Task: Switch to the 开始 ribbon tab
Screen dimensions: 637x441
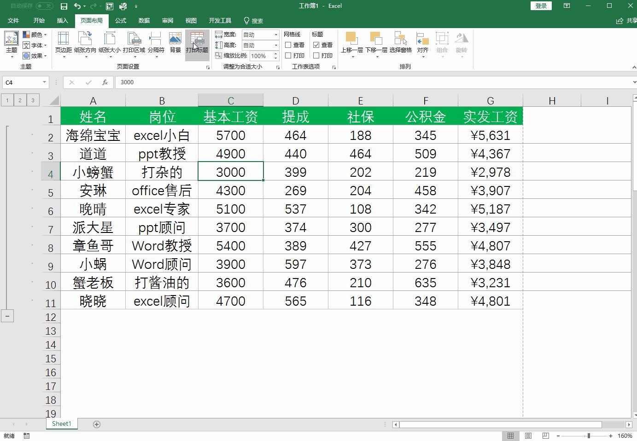Action: pos(39,20)
